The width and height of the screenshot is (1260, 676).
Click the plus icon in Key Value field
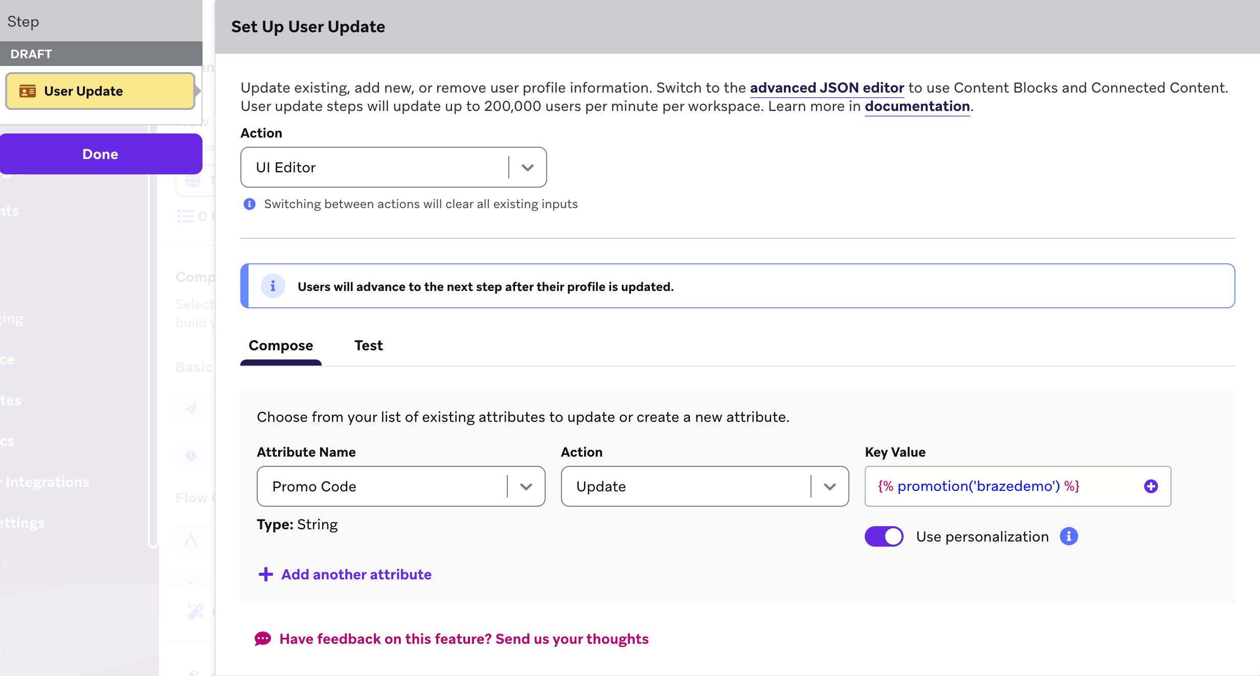1151,486
